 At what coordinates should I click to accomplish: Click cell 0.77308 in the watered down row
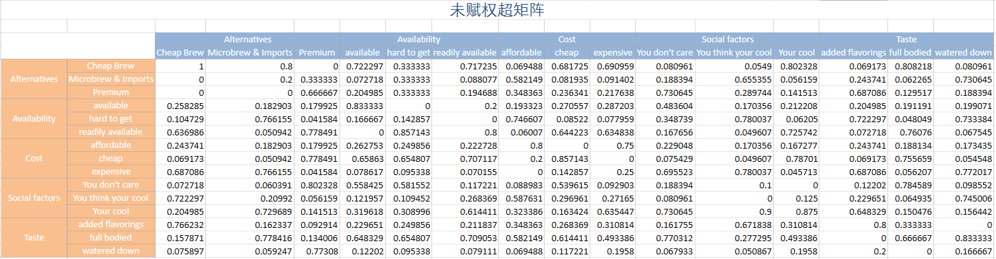(317, 251)
